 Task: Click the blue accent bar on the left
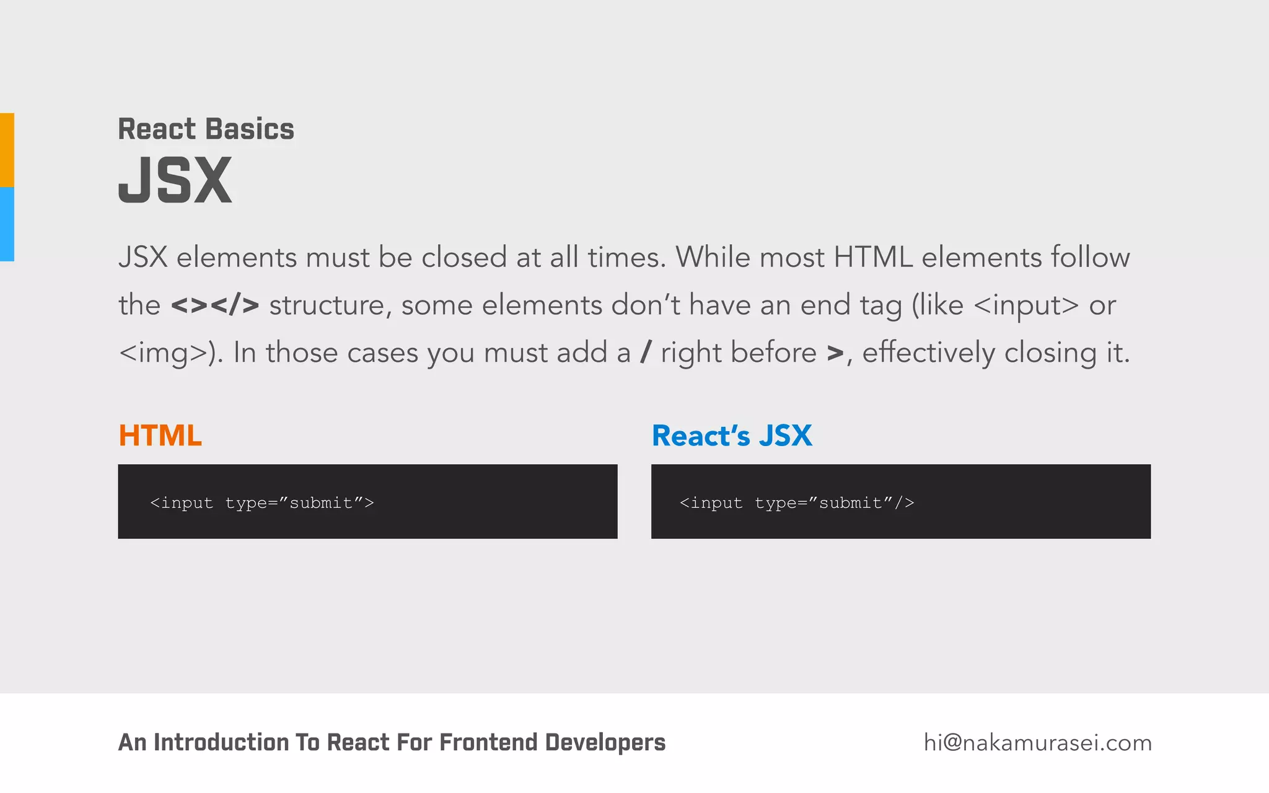(x=7, y=224)
